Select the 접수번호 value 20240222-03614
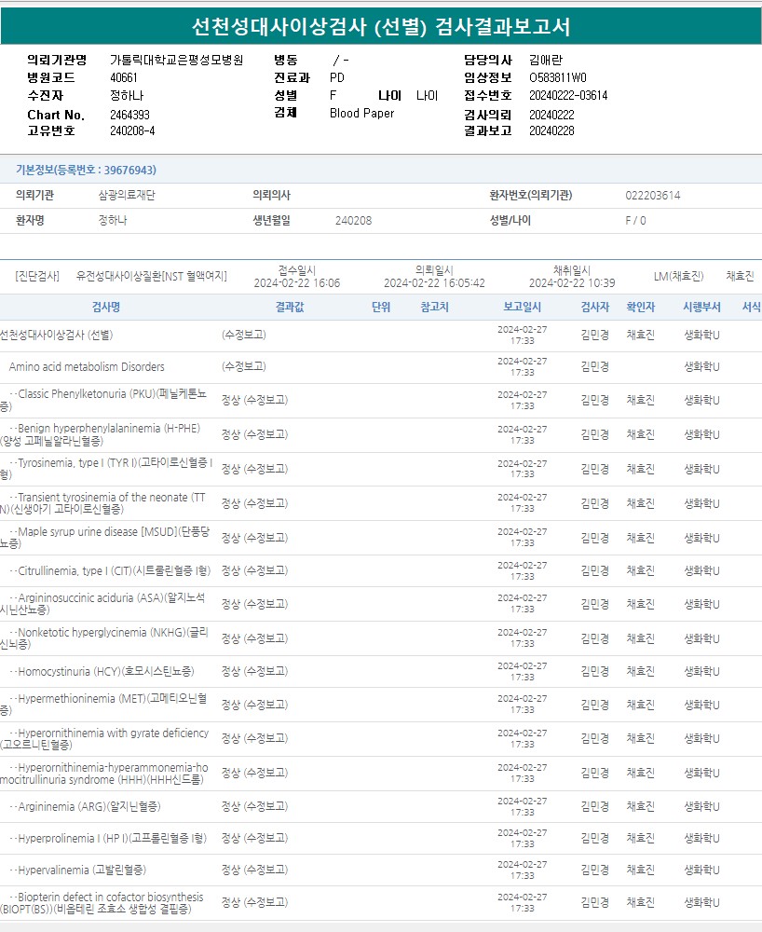The height and width of the screenshot is (932, 762). point(568,95)
